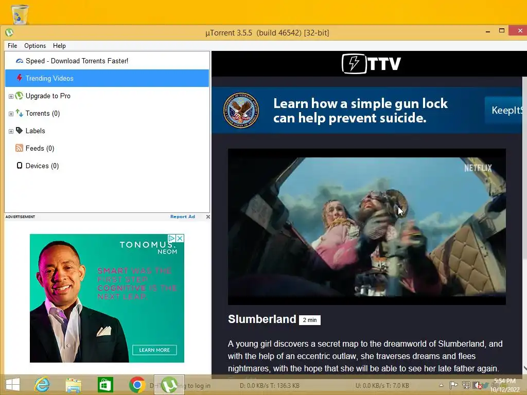Click the µTorrent taskbar button
The height and width of the screenshot is (395, 527).
pos(169,385)
